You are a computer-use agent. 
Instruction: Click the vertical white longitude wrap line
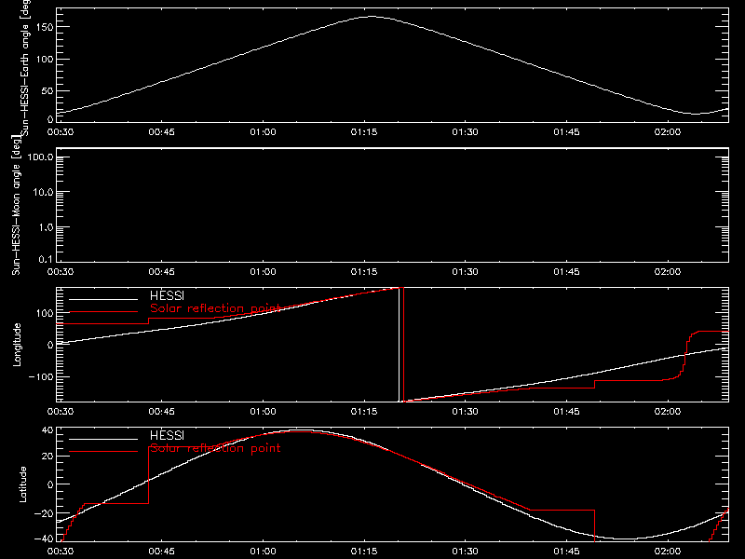(399, 345)
